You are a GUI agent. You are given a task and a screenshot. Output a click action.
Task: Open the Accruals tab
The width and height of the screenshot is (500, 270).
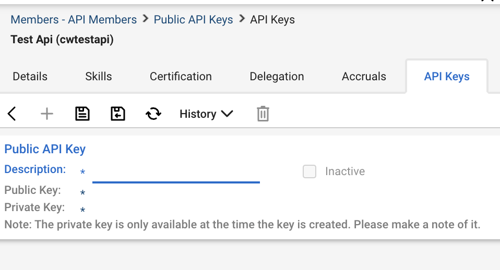point(364,77)
